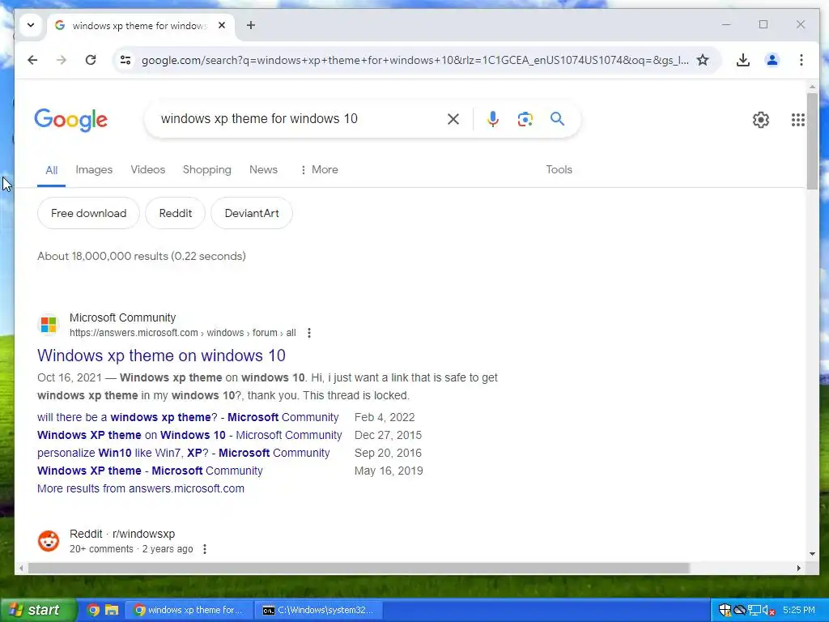Click the network tray icon
This screenshot has width=829, height=622.
click(755, 611)
